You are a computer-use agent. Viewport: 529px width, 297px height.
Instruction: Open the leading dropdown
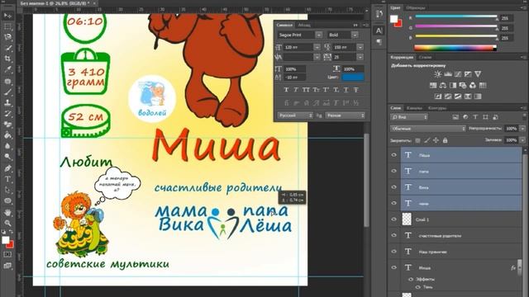(x=360, y=47)
